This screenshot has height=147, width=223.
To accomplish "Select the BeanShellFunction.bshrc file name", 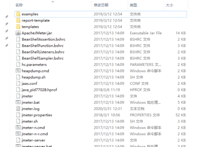I will [43, 46].
